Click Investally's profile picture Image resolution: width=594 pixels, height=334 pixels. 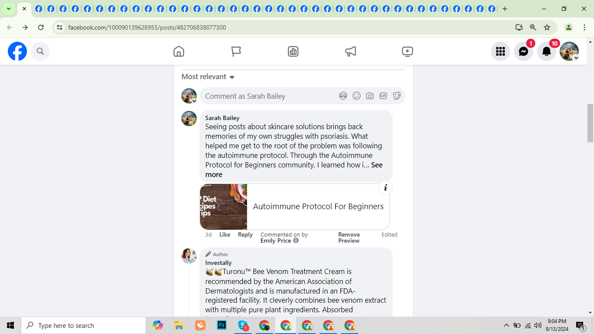[x=189, y=256]
